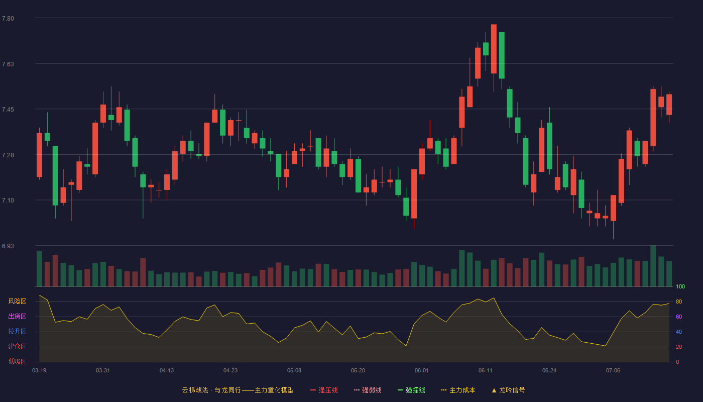Click the 04-13 date label
703x402 pixels.
[167, 370]
